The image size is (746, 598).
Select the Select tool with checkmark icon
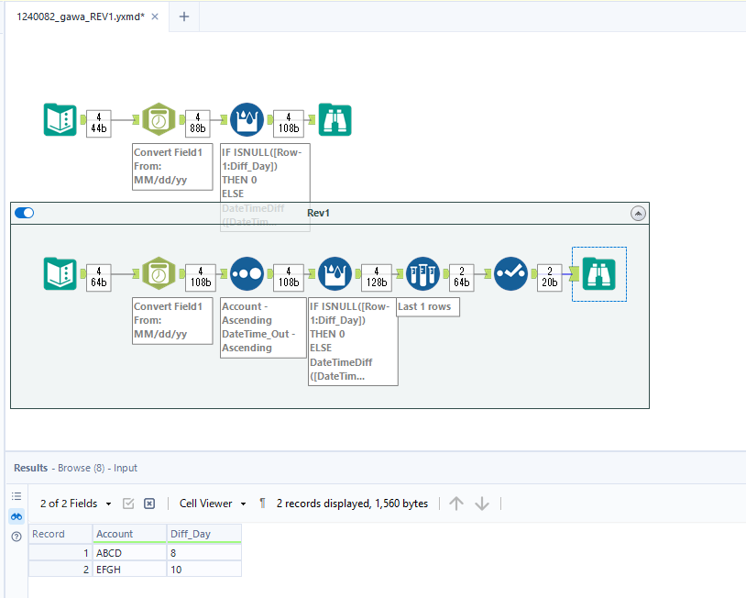510,272
